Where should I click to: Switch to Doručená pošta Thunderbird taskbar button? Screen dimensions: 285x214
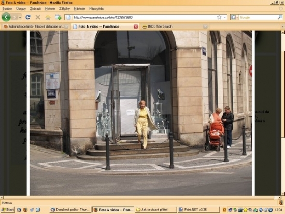pyautogui.click(x=70, y=210)
